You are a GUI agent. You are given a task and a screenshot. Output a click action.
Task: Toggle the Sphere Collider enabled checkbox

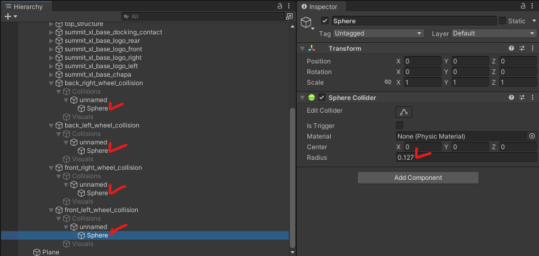[x=322, y=97]
